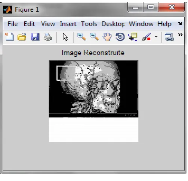The width and height of the screenshot is (188, 181).
Task: Open file with the folder icon
Action: [22, 37]
